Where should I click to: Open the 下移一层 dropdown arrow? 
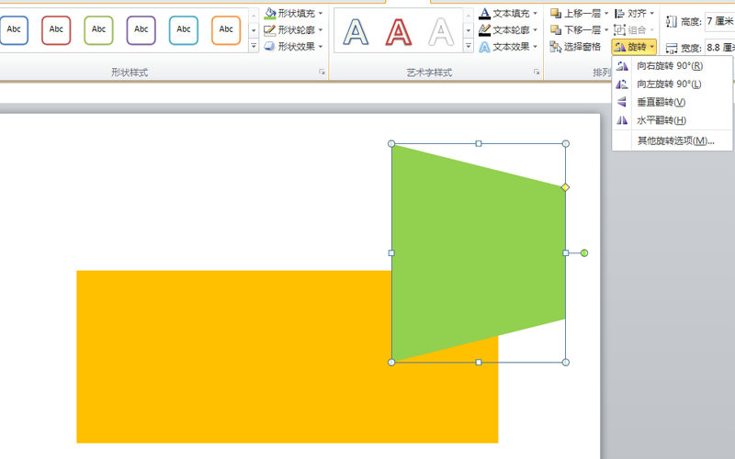point(606,30)
